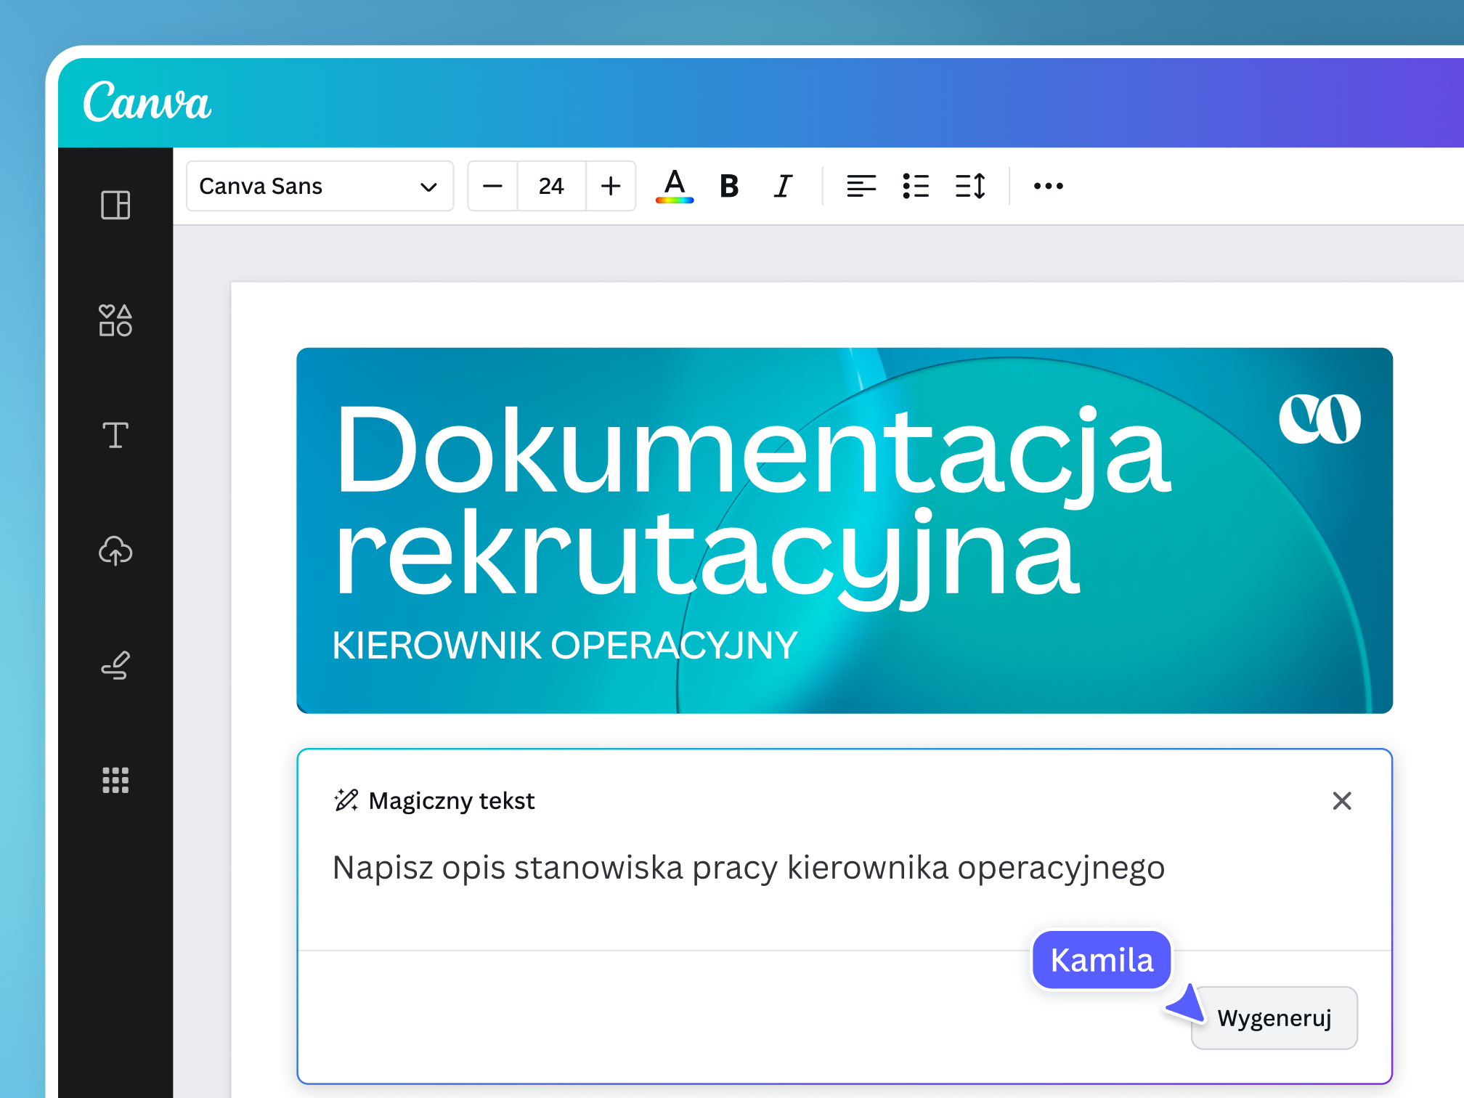Toggle italic formatting
This screenshot has height=1098, width=1464.
(783, 186)
